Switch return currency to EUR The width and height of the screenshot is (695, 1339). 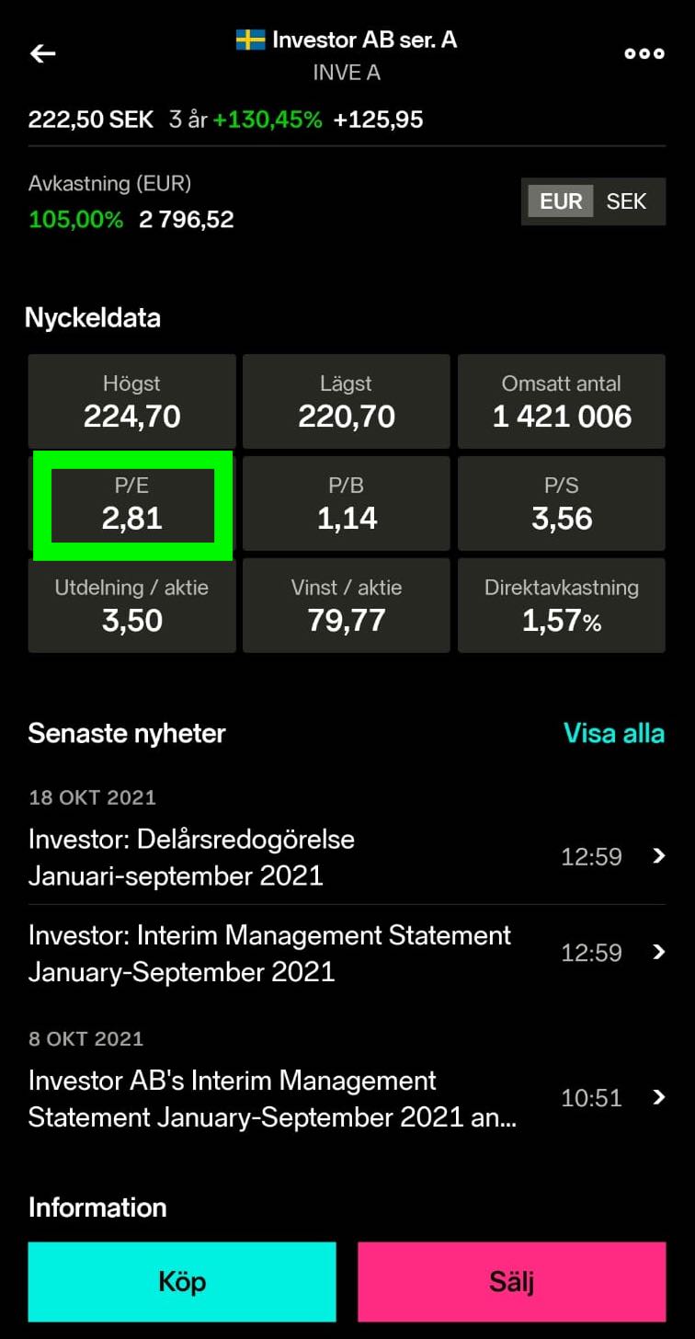click(x=561, y=201)
